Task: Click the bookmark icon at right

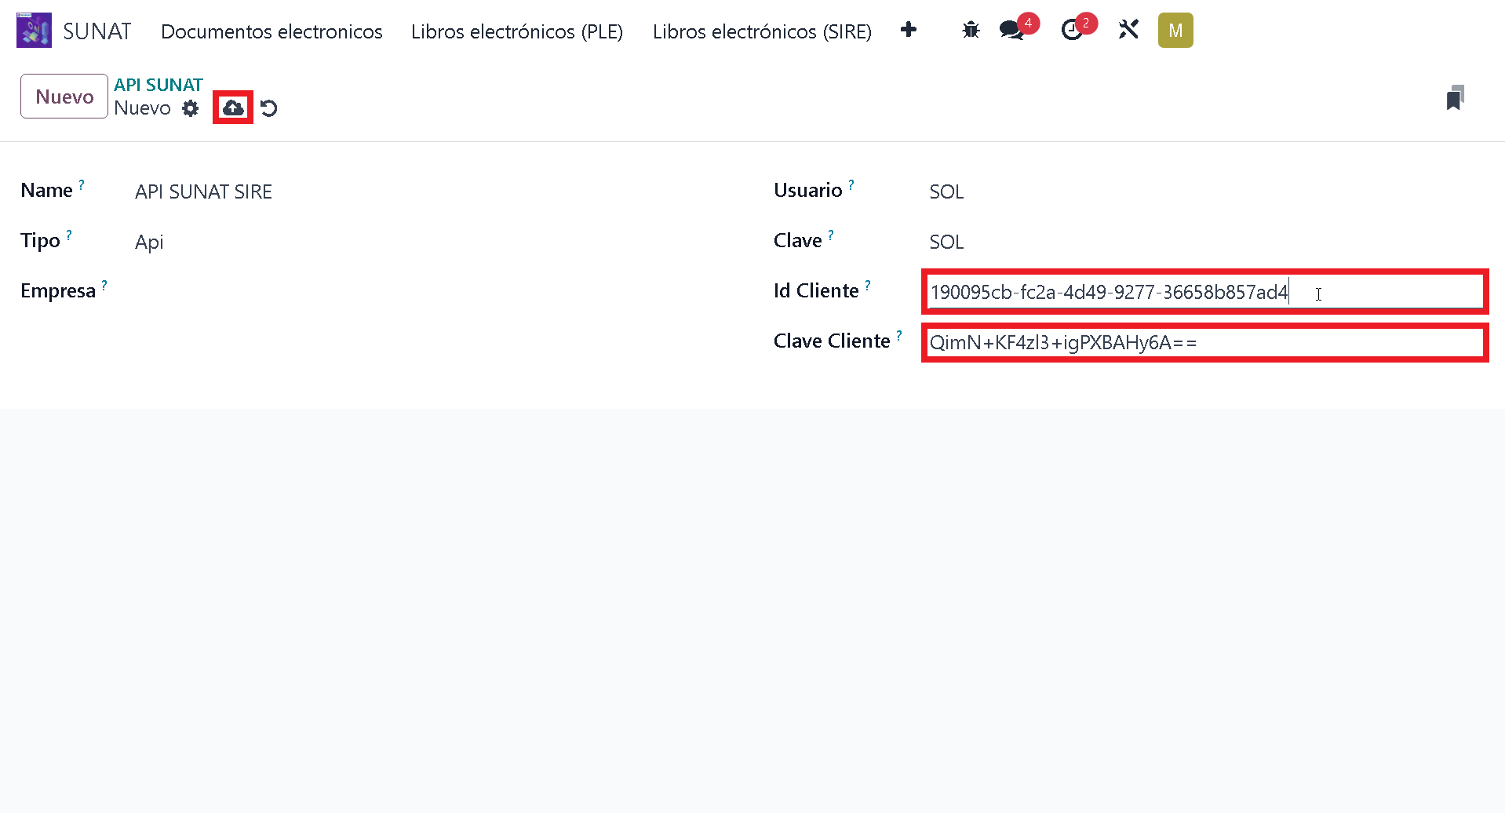Action: click(1455, 98)
